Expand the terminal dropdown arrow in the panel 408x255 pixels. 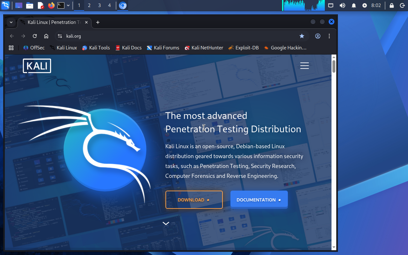tap(68, 5)
